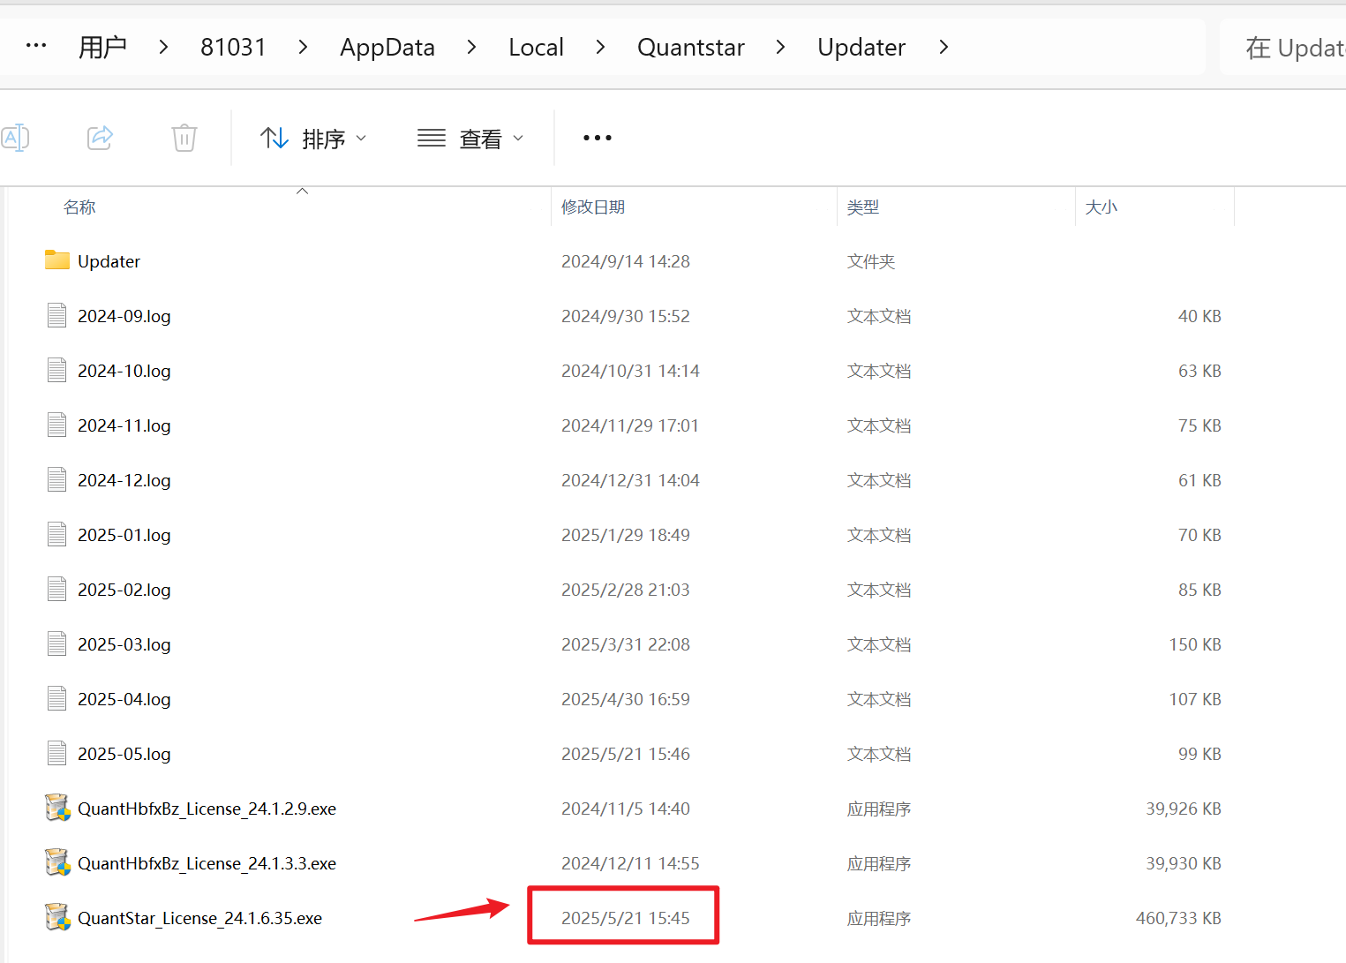This screenshot has height=963, width=1346.
Task: Click the 文件夹 type cell
Action: pos(871,261)
